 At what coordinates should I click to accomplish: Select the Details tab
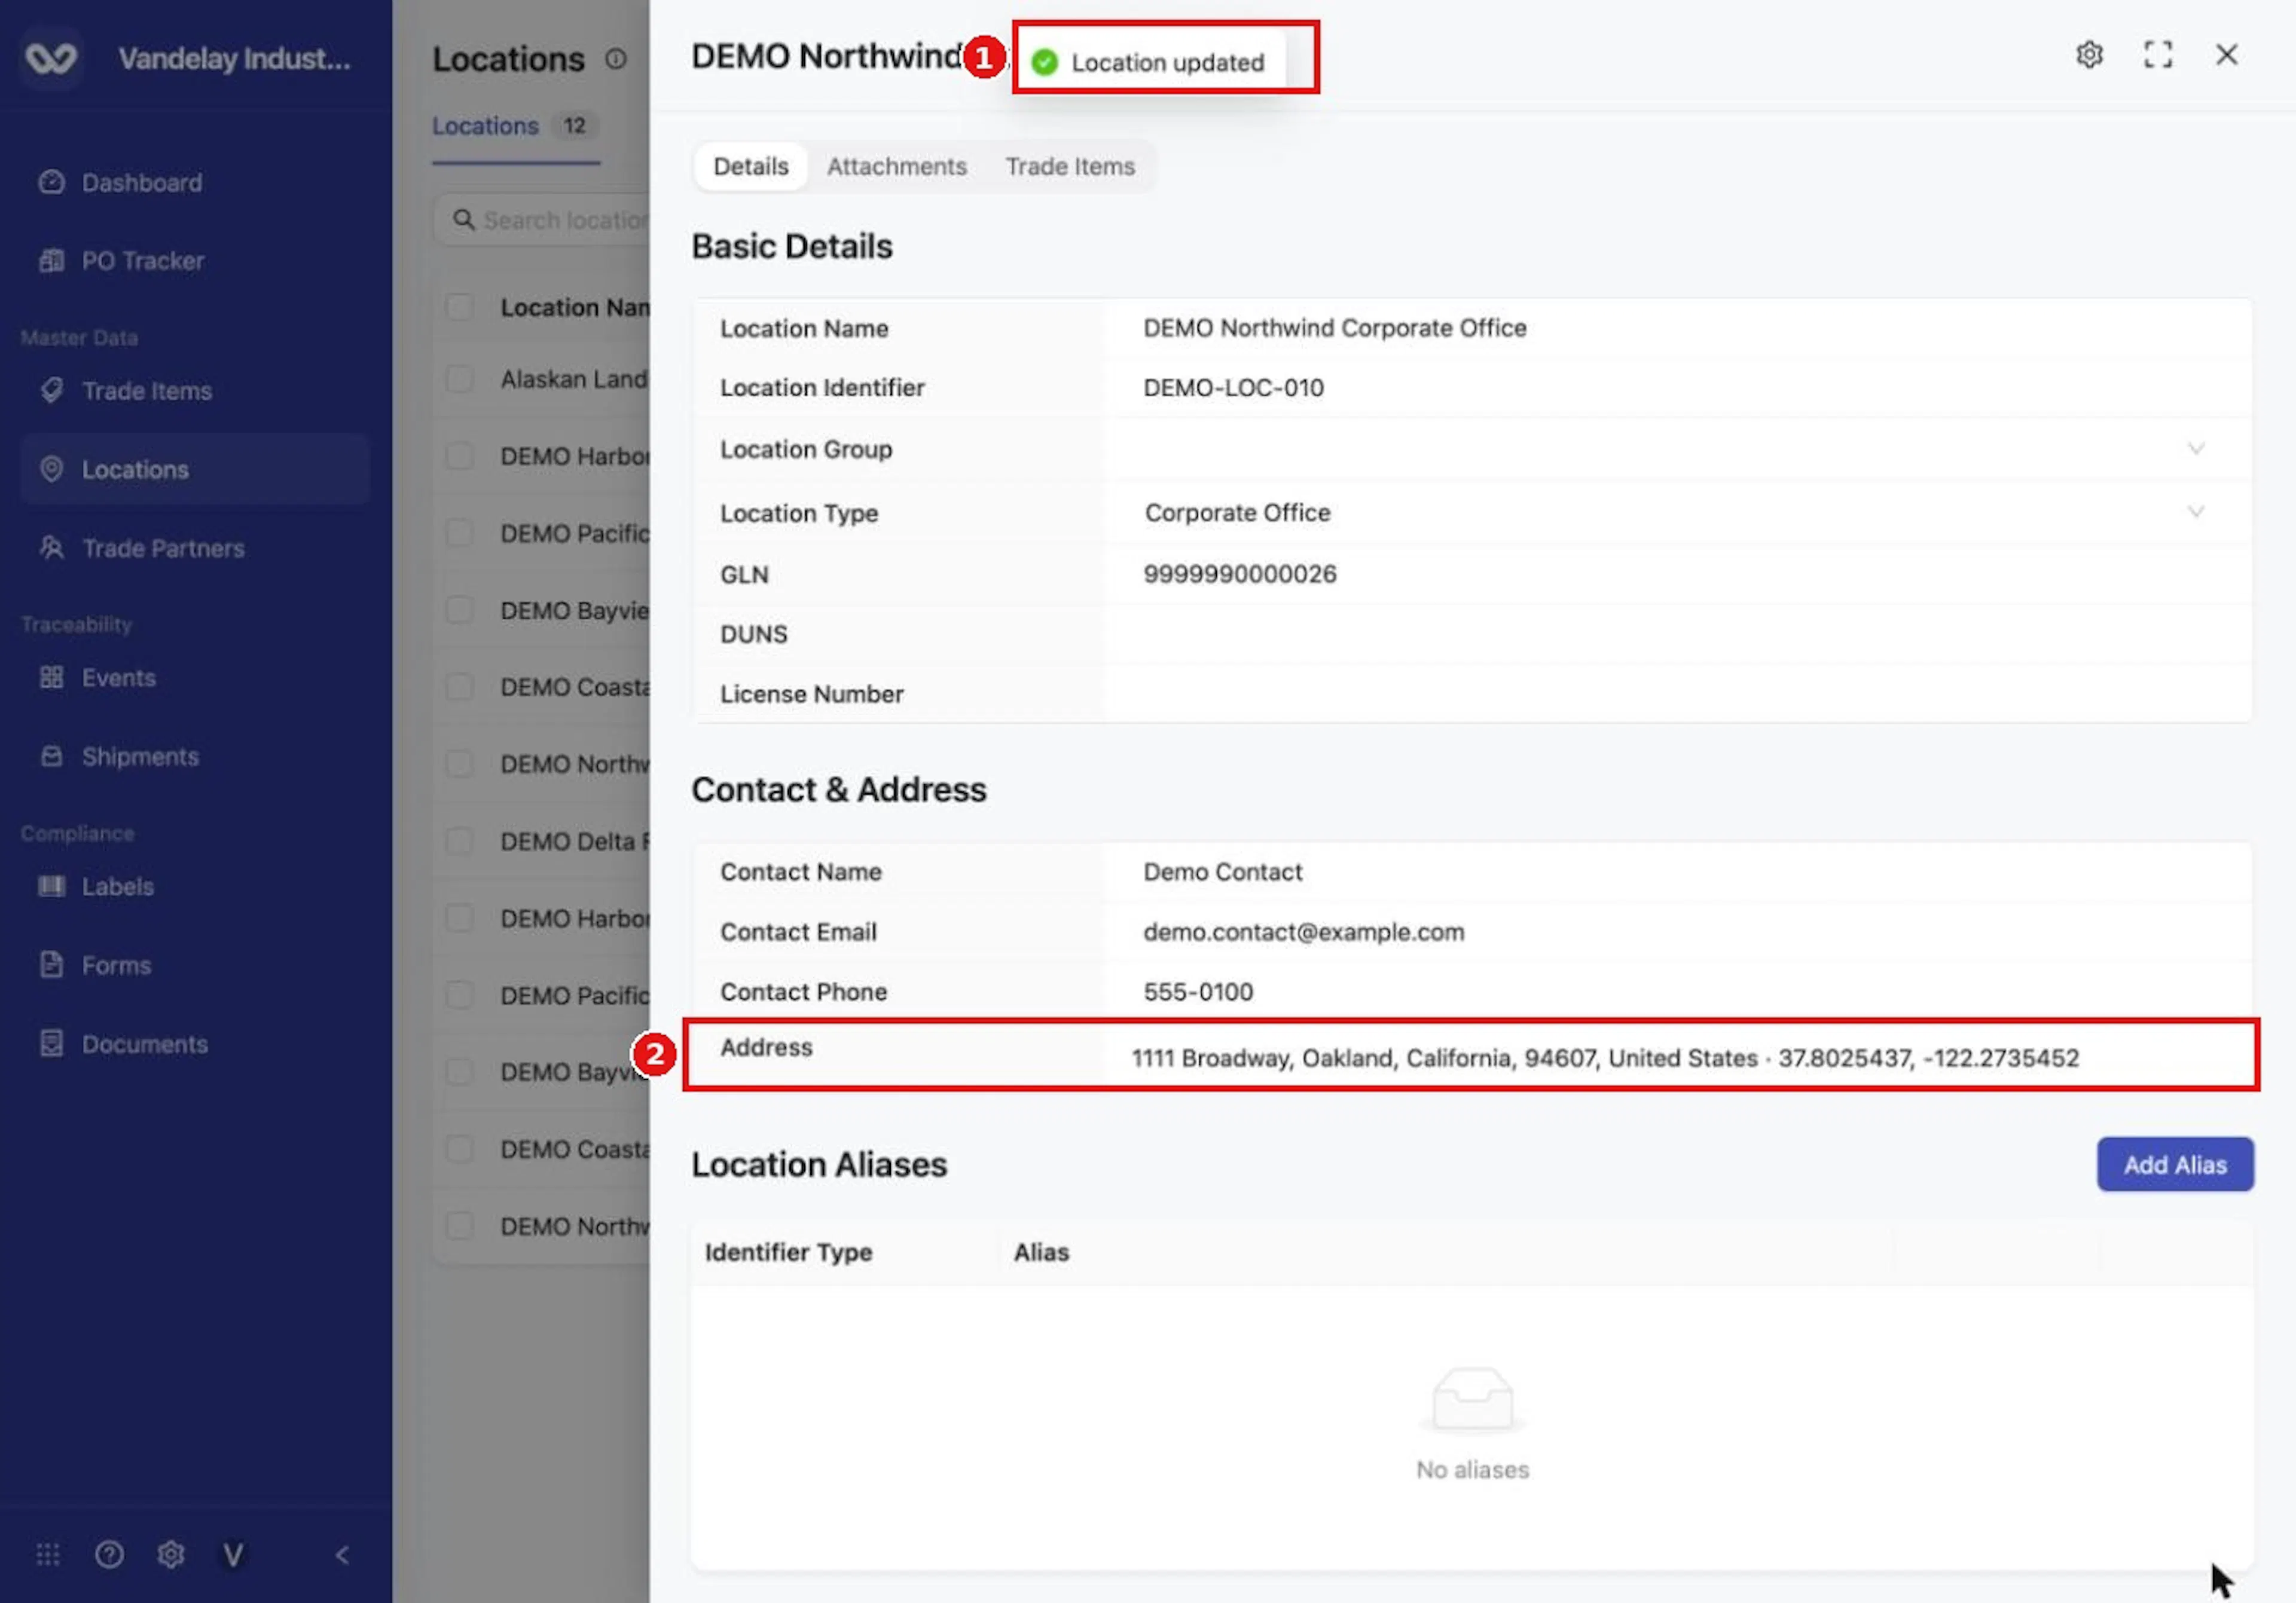(750, 167)
